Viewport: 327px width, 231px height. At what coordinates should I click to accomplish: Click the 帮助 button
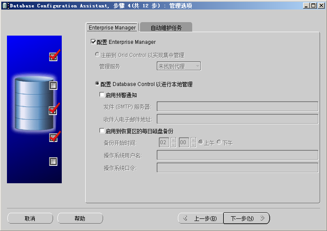point(80,218)
